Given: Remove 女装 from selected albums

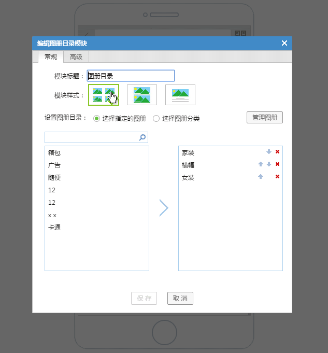Looking at the screenshot, I should [x=277, y=176].
